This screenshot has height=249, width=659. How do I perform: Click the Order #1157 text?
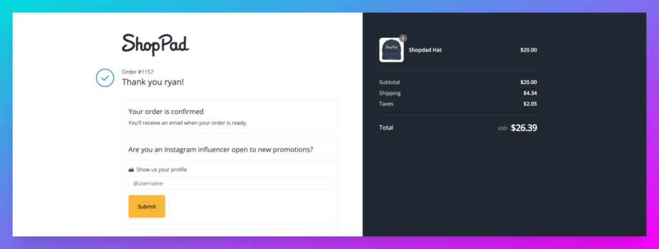[x=138, y=72]
